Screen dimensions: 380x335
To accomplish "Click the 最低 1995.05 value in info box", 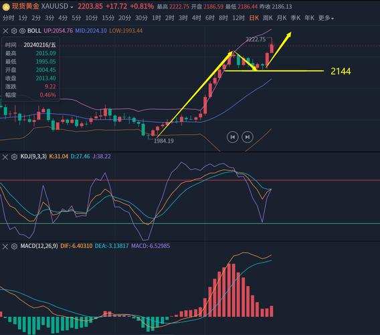I will pos(45,62).
